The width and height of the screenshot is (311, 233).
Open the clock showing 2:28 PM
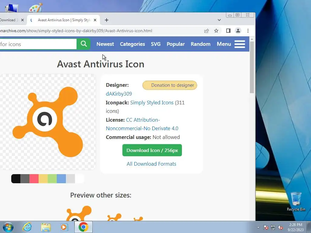point(296,227)
